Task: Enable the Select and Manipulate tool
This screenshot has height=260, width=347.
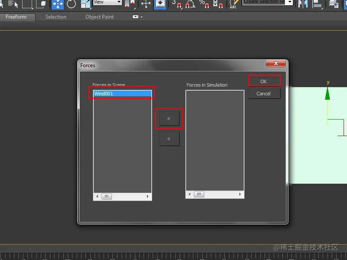Action: point(146,4)
